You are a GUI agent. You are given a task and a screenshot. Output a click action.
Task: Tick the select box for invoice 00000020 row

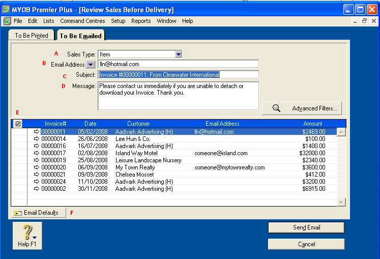[19, 167]
